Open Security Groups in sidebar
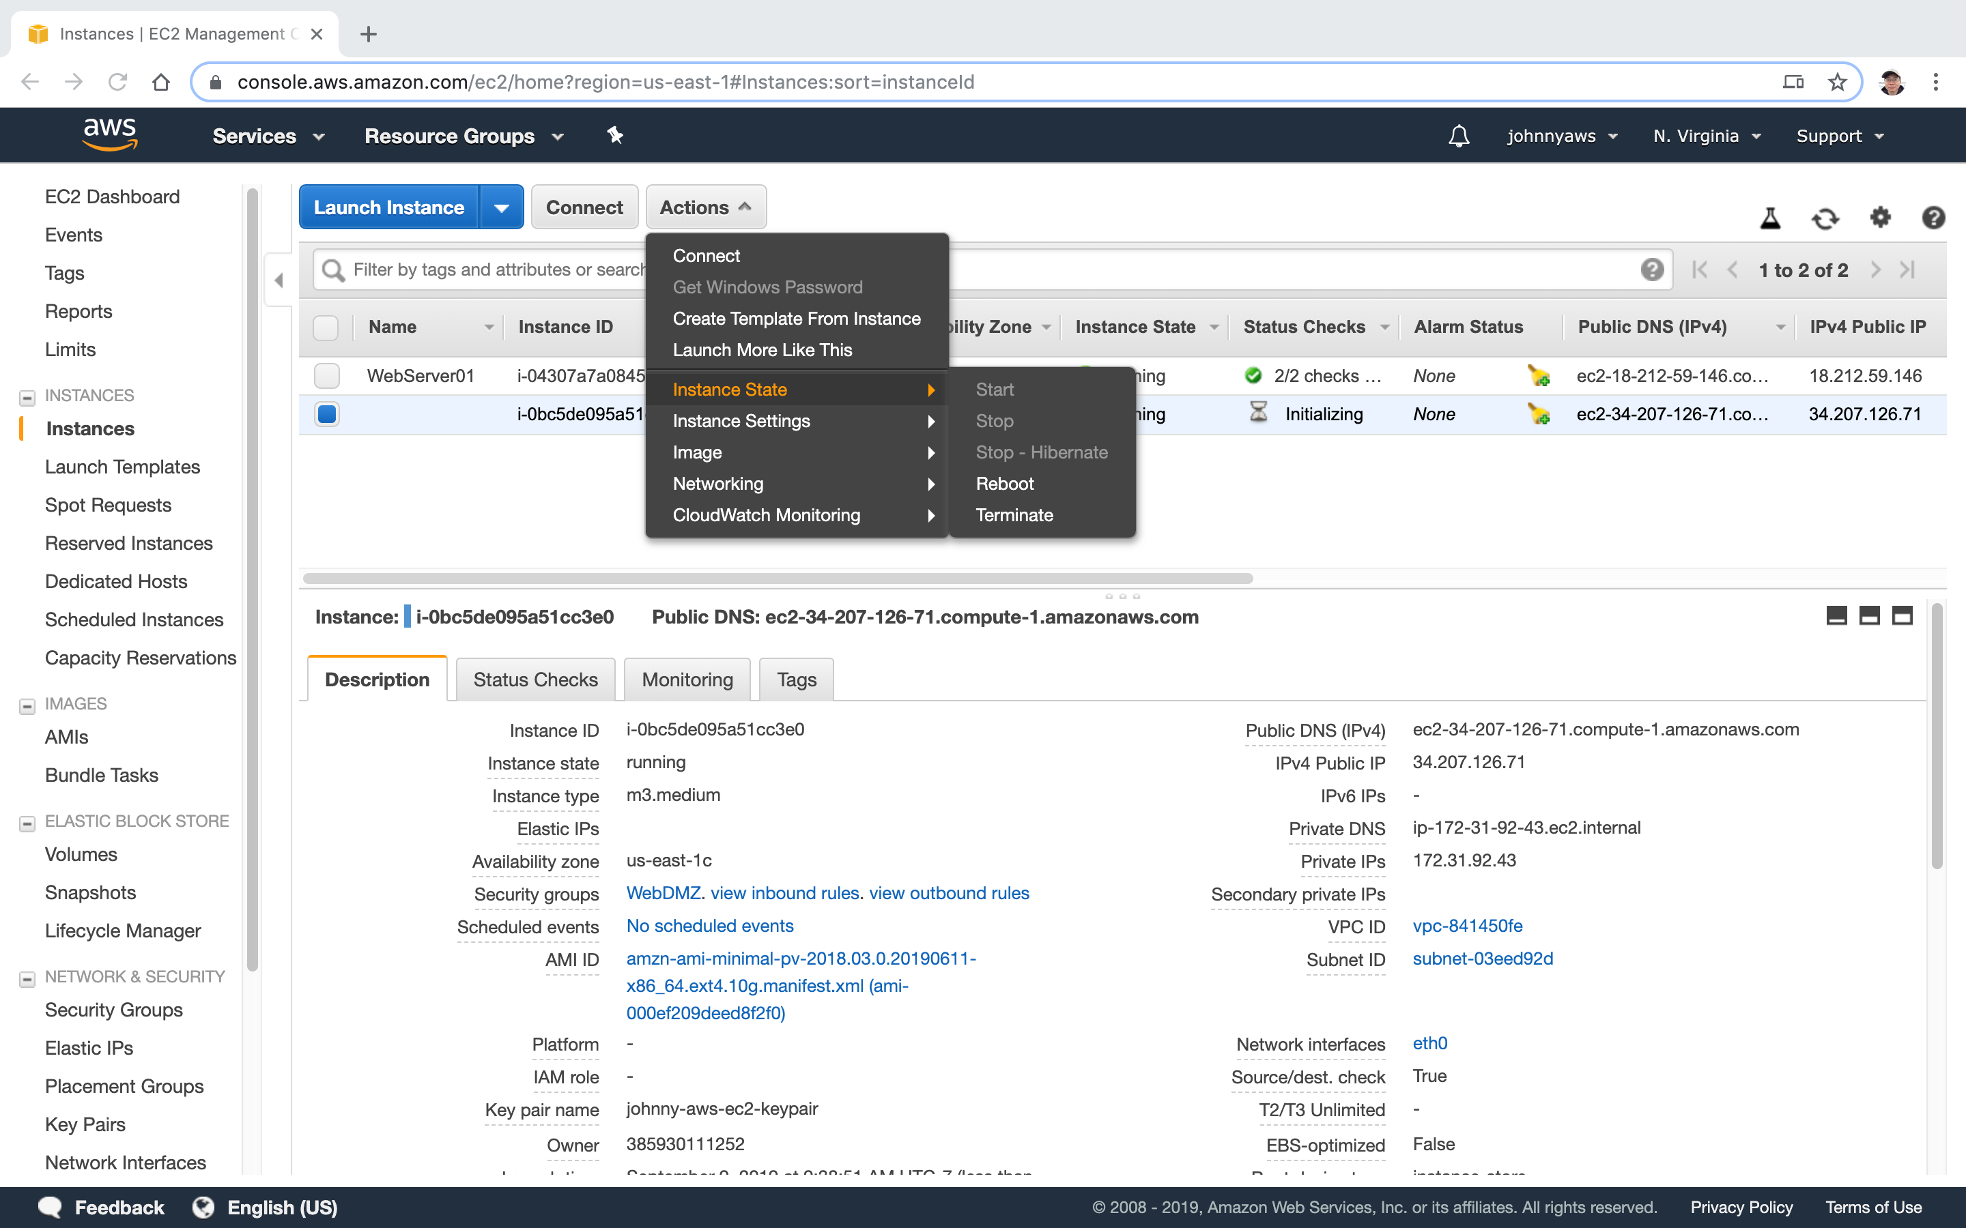 click(114, 1010)
